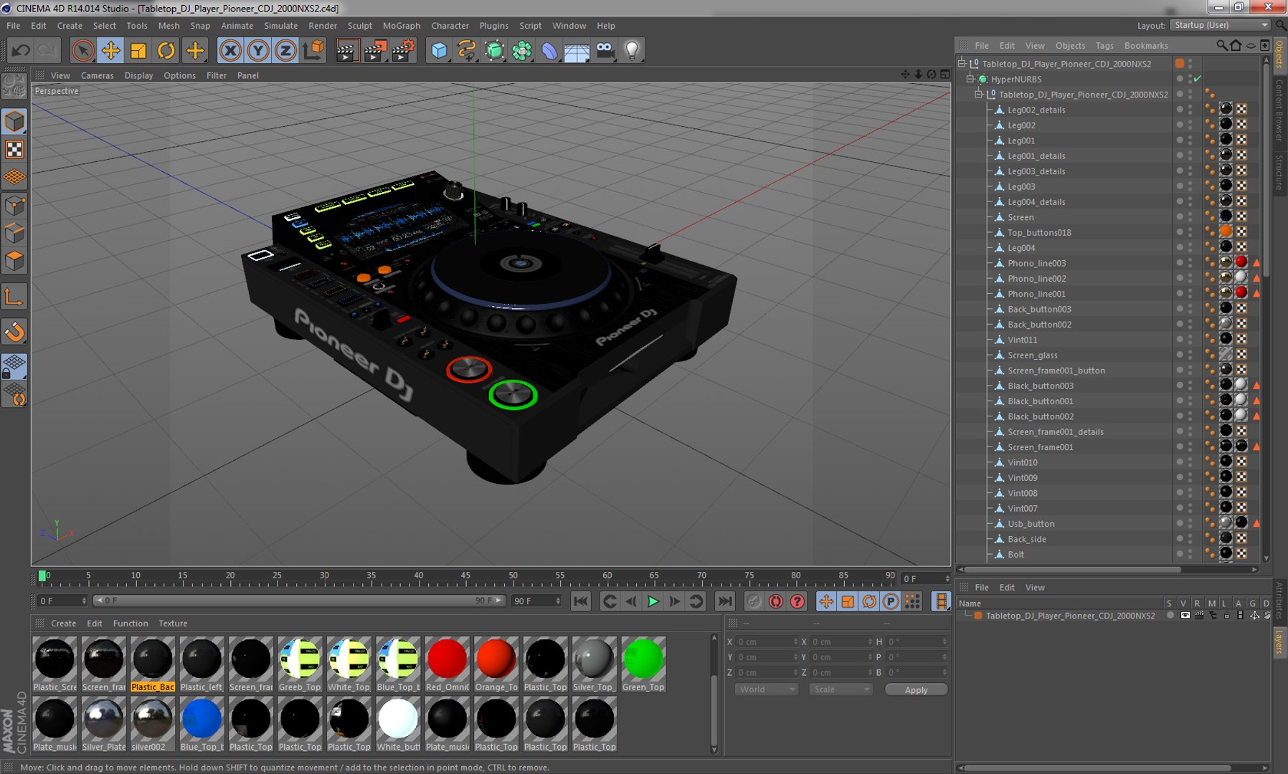Click the Coordinate System icon
1288x774 pixels.
313,50
